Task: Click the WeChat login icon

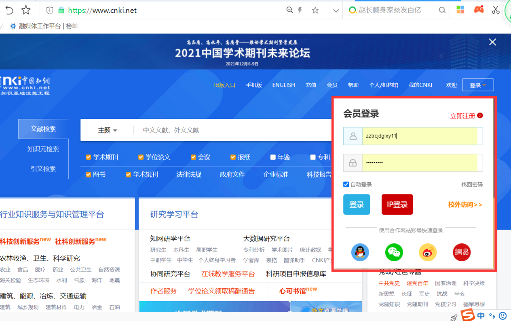Action: click(394, 253)
